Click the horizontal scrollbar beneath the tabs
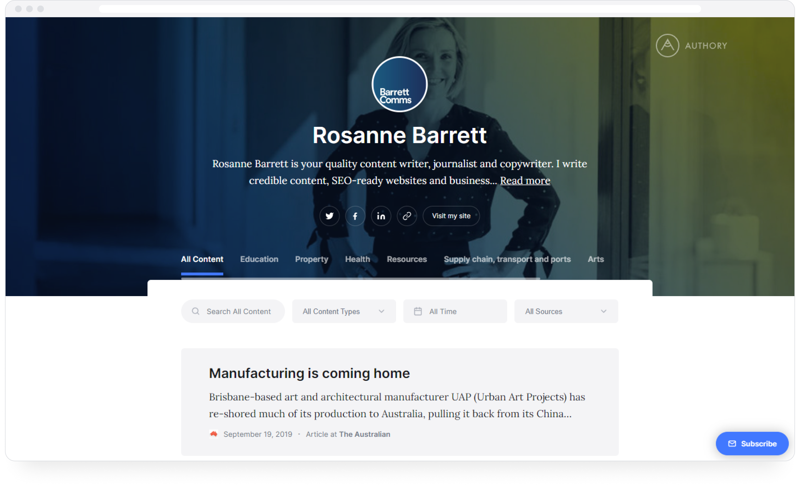The height and width of the screenshot is (489, 800). [360, 278]
